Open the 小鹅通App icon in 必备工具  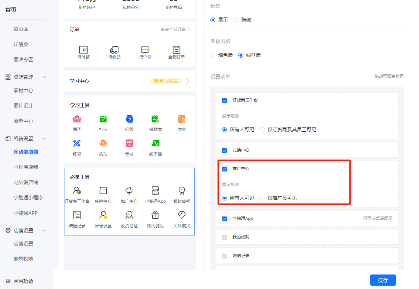tap(155, 190)
